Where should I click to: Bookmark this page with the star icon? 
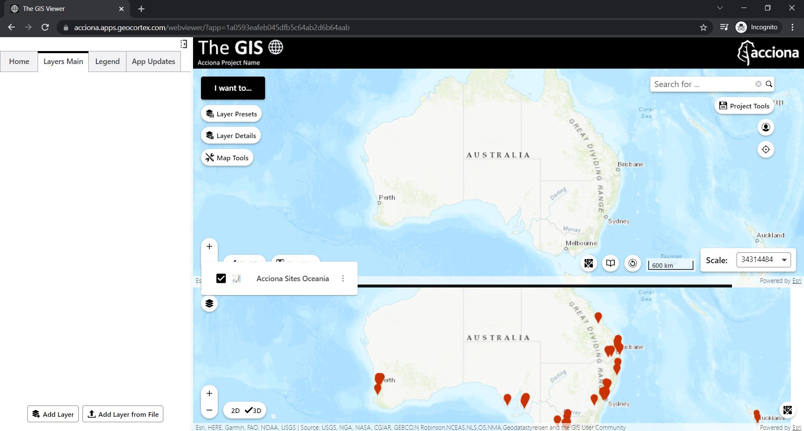pyautogui.click(x=703, y=28)
